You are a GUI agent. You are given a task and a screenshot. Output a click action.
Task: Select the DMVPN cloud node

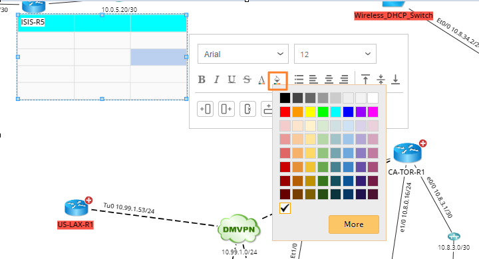coord(239,229)
